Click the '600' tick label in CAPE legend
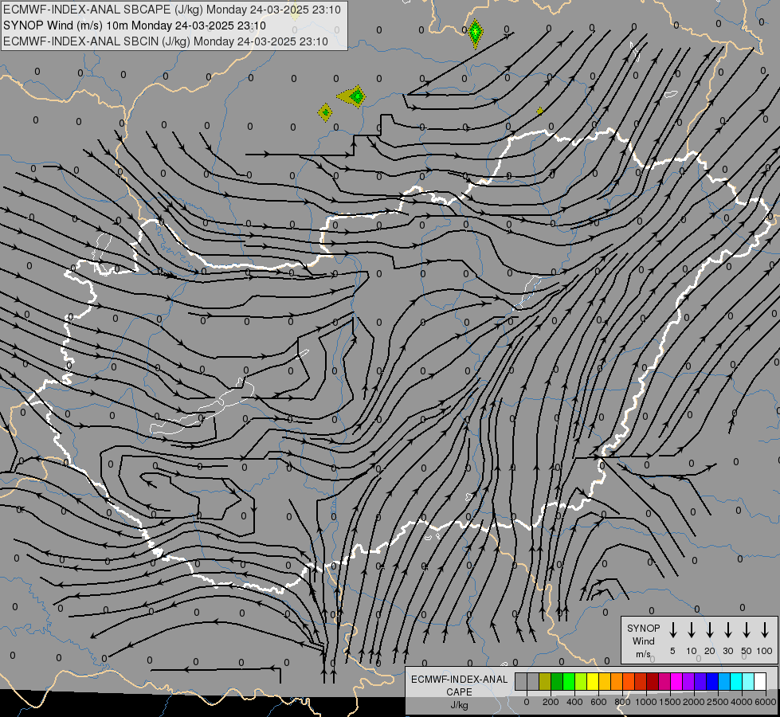This screenshot has width=780, height=717. (x=598, y=702)
